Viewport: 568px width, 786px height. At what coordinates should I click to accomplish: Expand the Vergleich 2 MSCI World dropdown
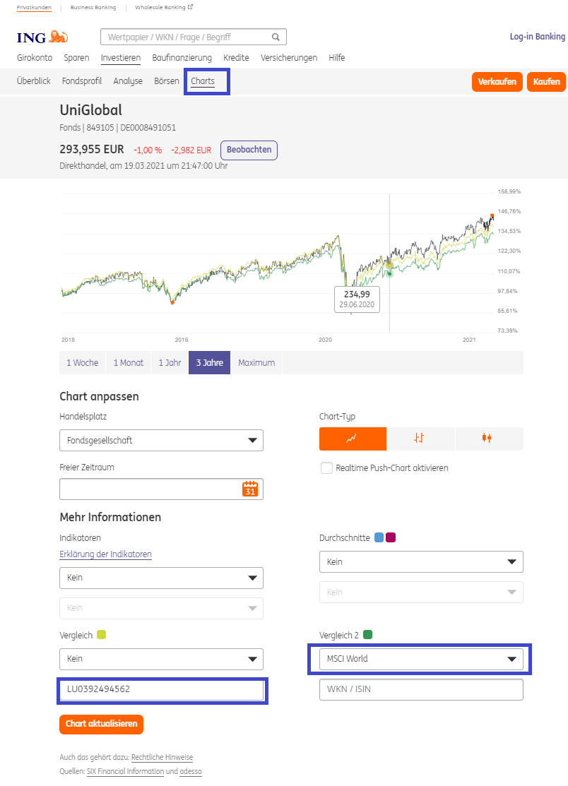point(421,659)
